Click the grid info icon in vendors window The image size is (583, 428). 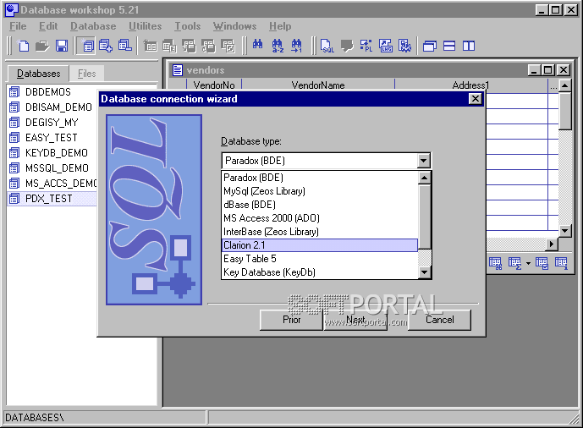tap(561, 263)
